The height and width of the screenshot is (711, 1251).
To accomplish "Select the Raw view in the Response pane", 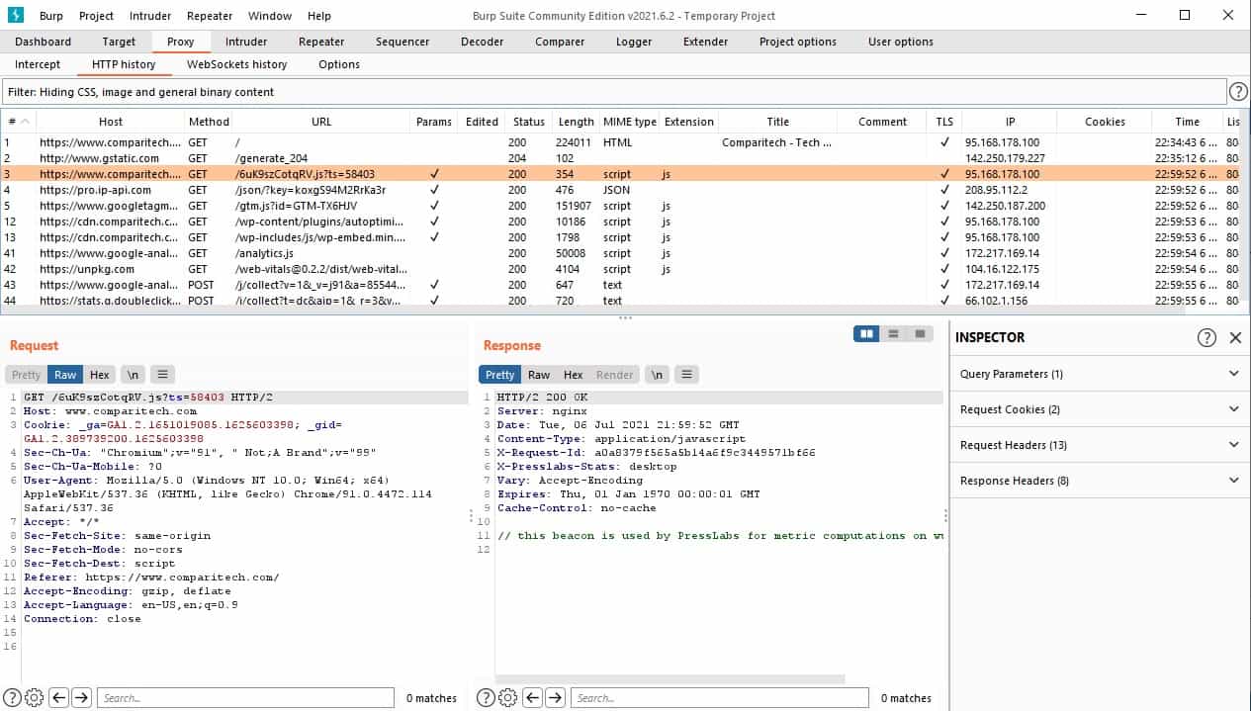I will click(539, 375).
